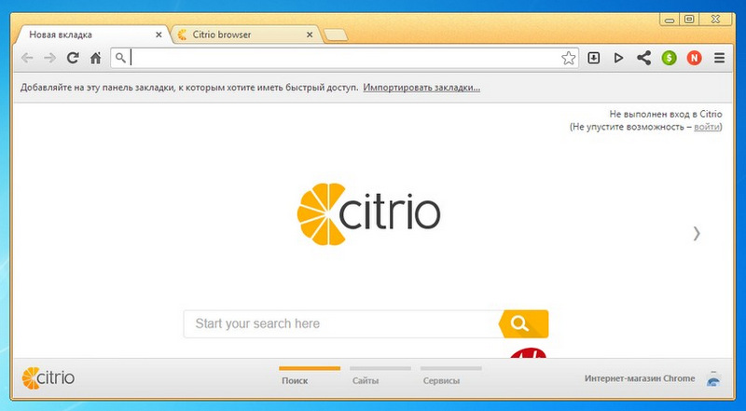Maximize the browser window
746x411 pixels.
point(689,20)
